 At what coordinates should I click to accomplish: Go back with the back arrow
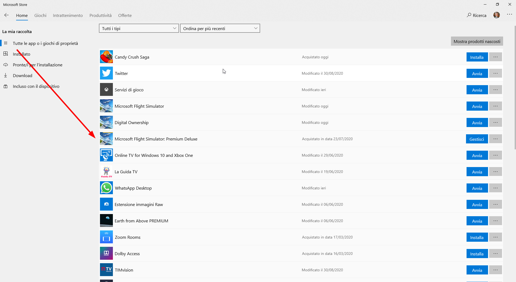(x=6, y=15)
